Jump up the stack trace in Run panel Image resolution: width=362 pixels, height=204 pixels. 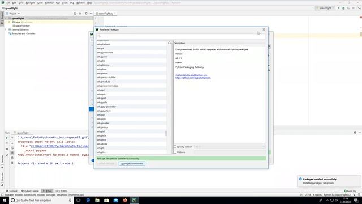[12, 138]
